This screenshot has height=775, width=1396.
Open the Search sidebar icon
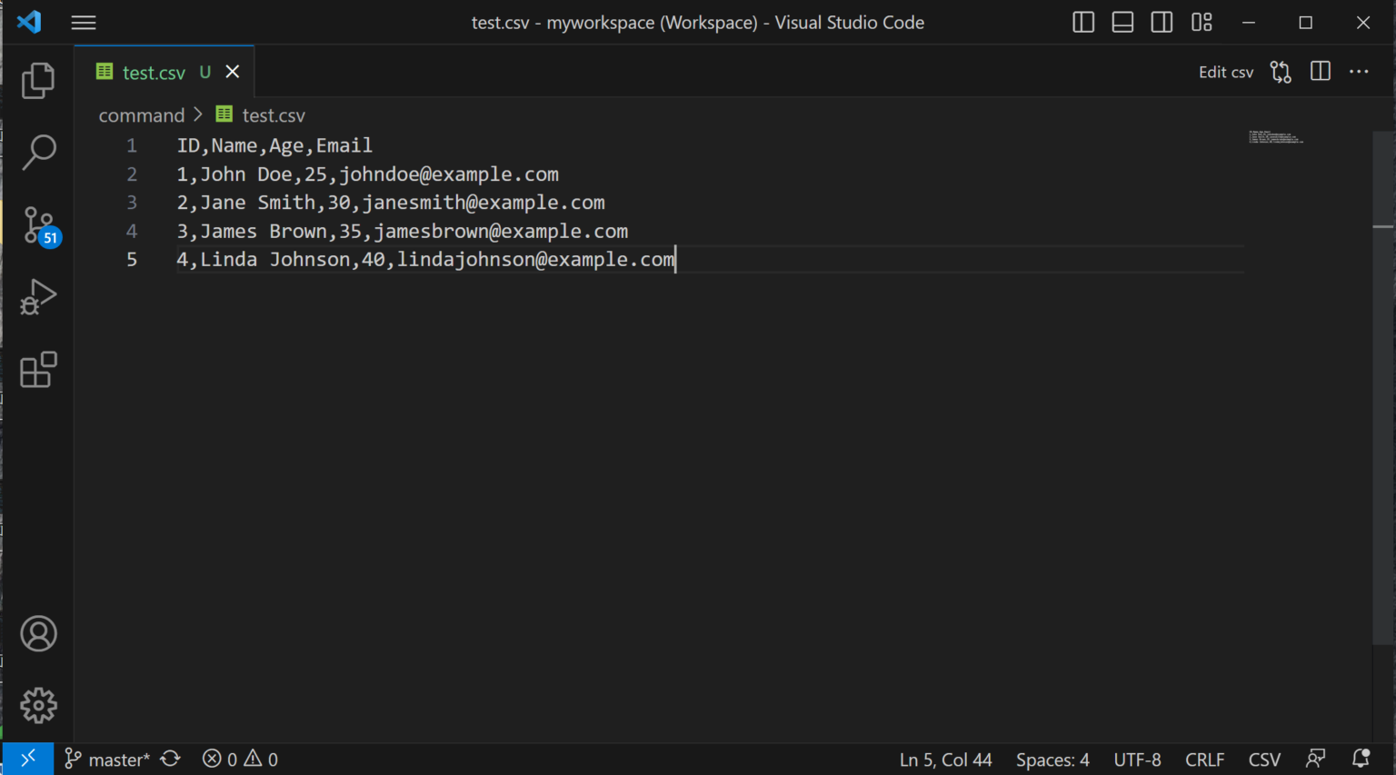coord(38,152)
